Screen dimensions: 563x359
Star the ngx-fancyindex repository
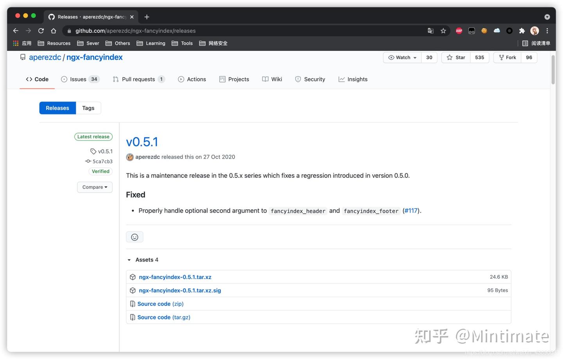click(x=455, y=57)
